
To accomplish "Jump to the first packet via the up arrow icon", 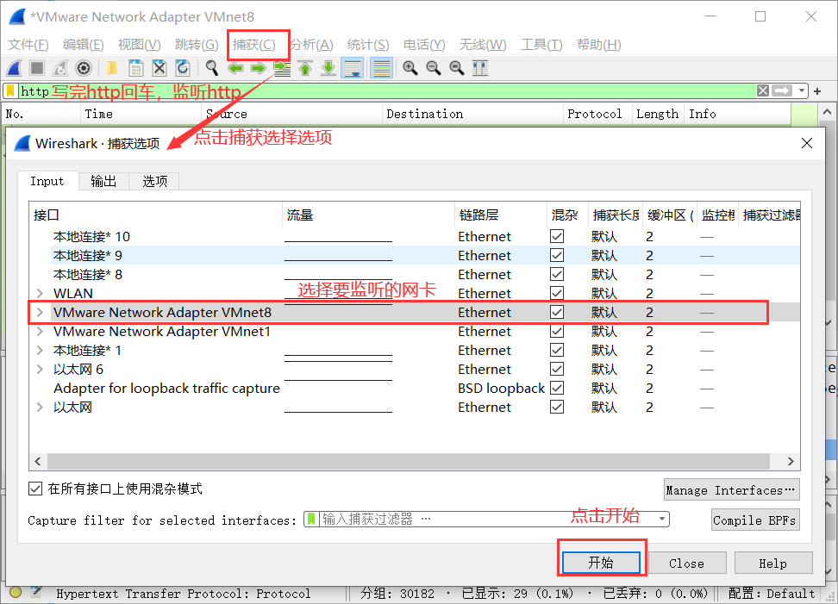I will (305, 68).
